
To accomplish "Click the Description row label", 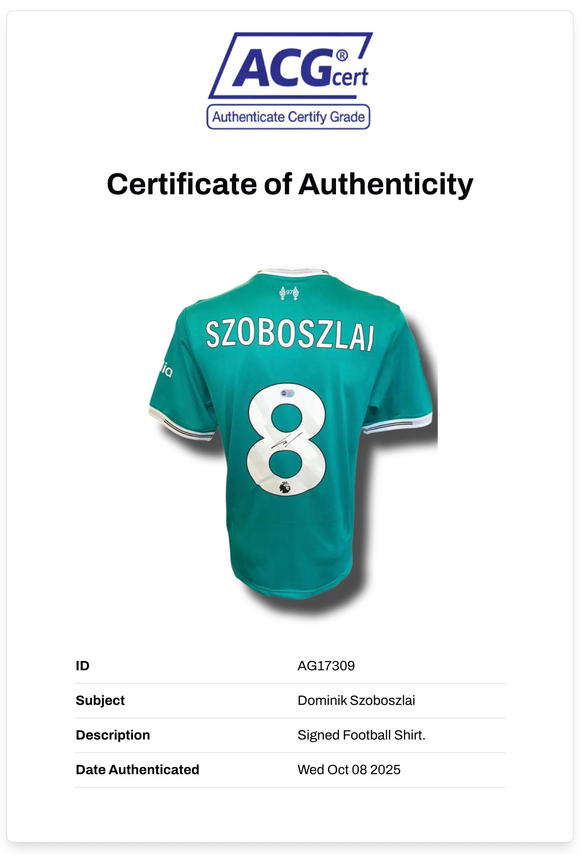I will click(113, 735).
